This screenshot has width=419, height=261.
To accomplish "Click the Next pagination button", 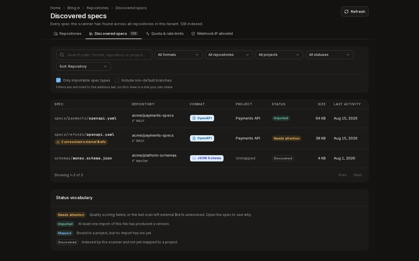I will (x=358, y=175).
